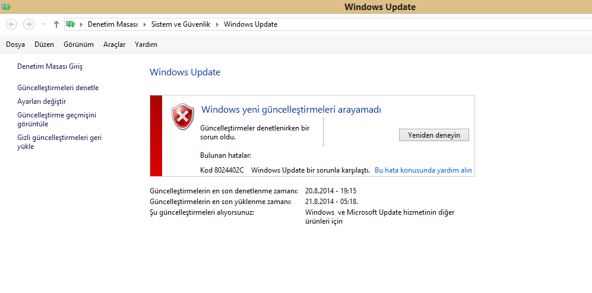This screenshot has height=293, width=592.
Task: Click Şu güncelleştirmeleri alıyorsunuz label
Action: pos(202,212)
